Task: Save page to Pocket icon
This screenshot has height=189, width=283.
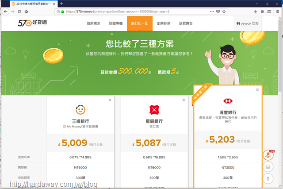Action: [218, 12]
